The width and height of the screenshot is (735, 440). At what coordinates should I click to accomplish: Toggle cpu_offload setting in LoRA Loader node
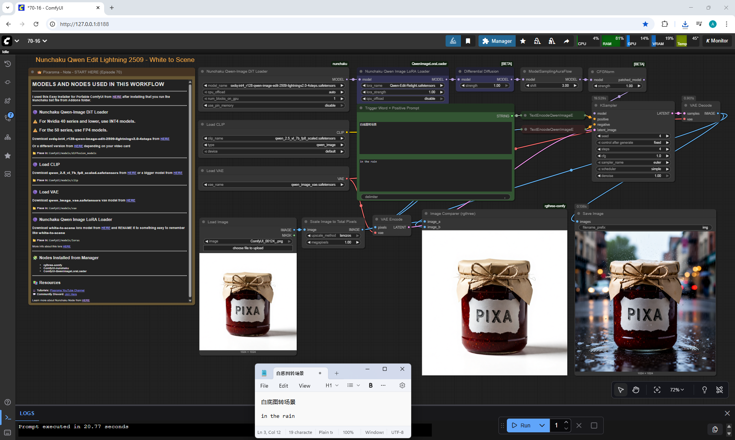[x=402, y=99]
